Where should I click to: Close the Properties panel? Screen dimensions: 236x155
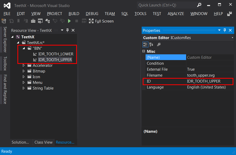pyautogui.click(x=230, y=30)
